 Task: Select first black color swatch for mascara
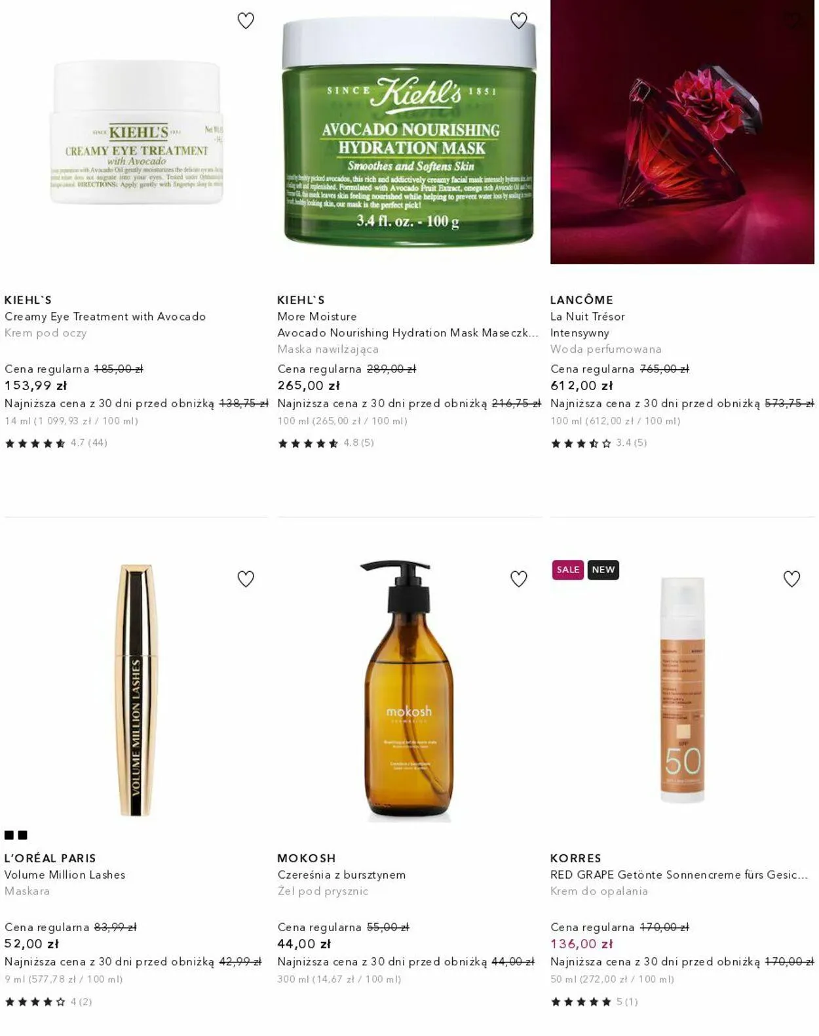[9, 835]
